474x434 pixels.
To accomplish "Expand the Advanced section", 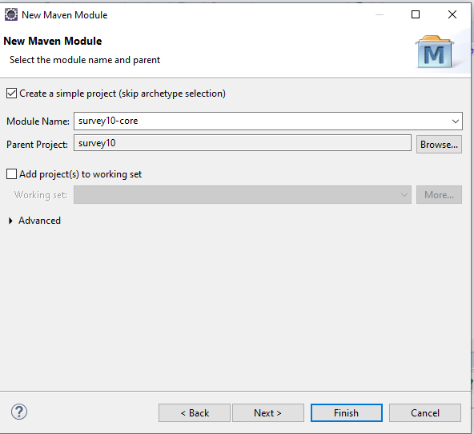I will tap(11, 221).
